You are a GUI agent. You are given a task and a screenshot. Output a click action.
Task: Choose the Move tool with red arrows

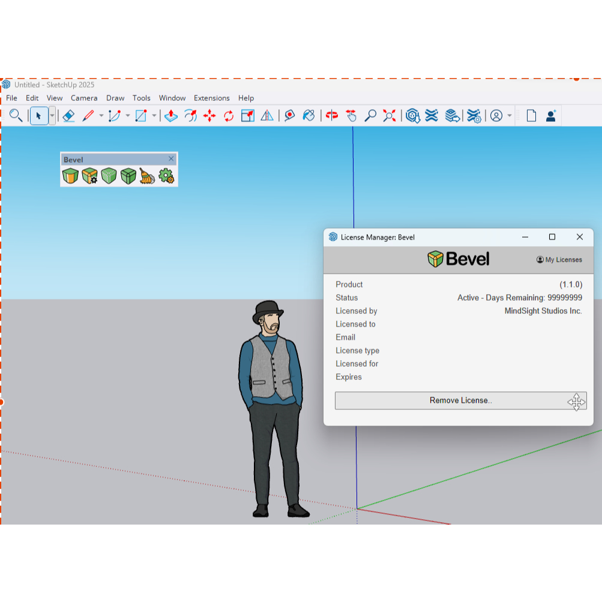click(209, 116)
